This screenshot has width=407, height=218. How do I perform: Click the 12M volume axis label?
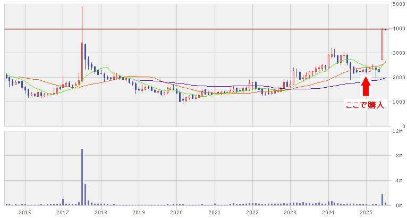[x=398, y=131]
